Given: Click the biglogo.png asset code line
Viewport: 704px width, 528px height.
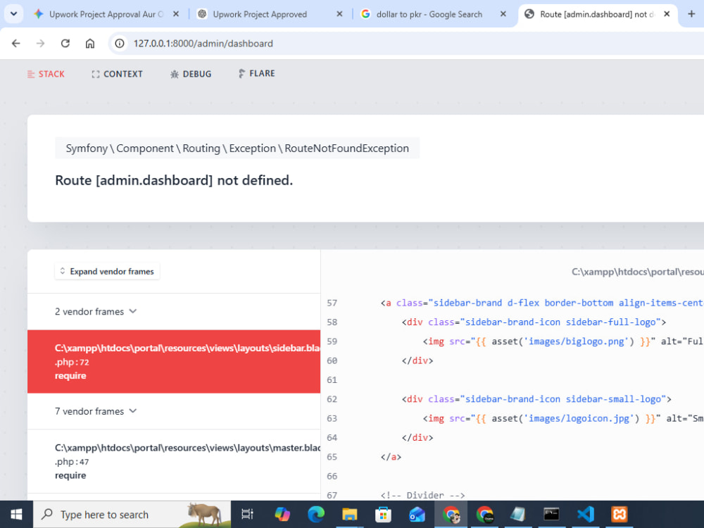Looking at the screenshot, I should pos(563,341).
